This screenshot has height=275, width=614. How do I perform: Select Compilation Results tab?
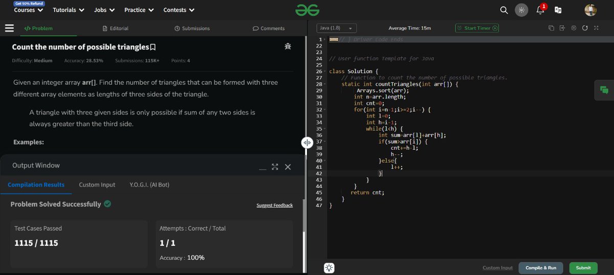[x=36, y=185]
